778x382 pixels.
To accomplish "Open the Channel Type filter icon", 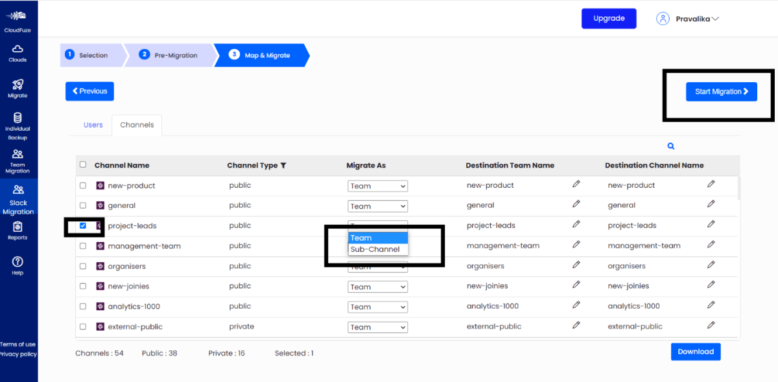I will [x=283, y=165].
